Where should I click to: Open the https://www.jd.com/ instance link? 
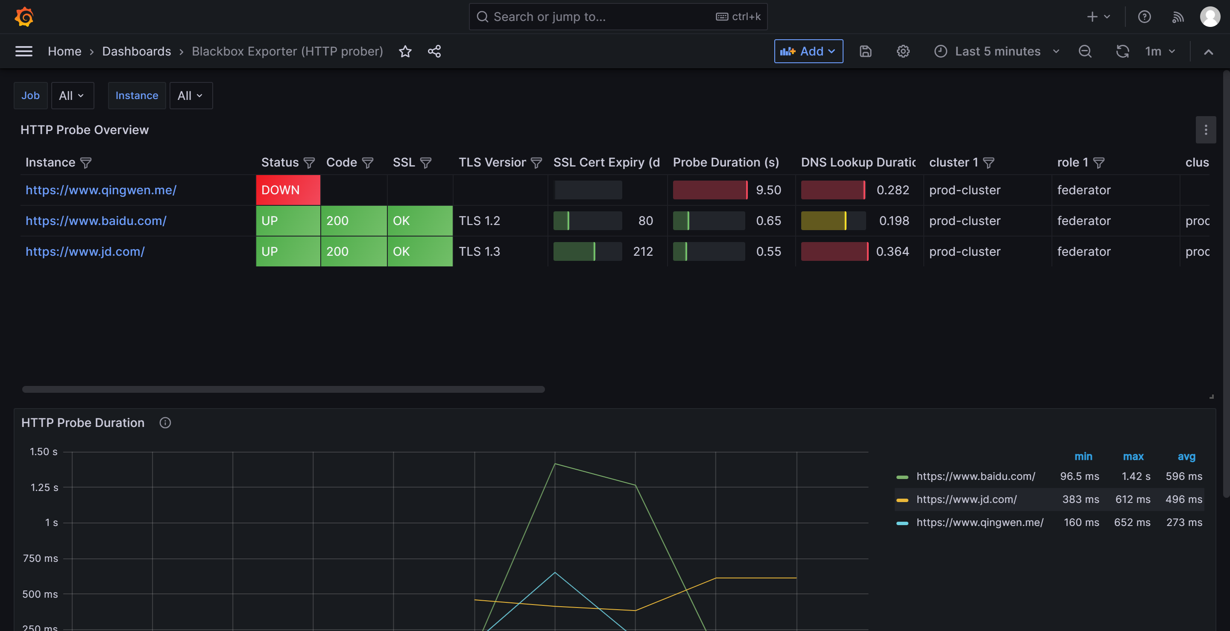point(85,251)
